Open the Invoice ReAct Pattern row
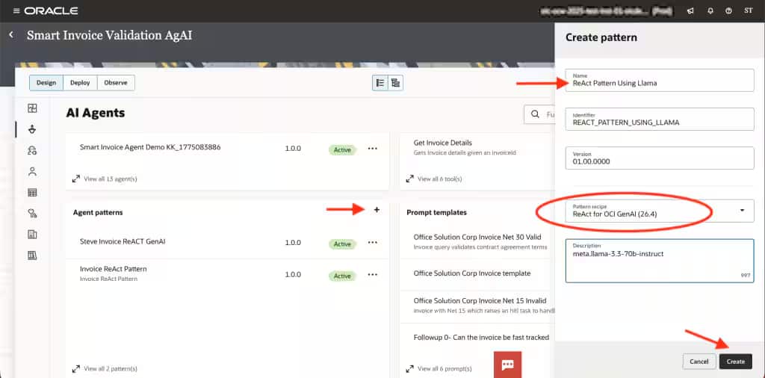 coord(227,275)
